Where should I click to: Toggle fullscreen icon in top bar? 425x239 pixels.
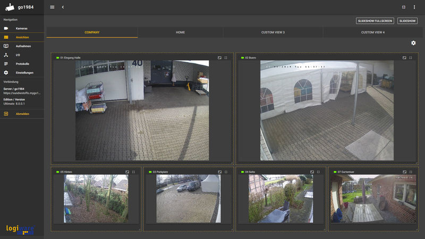[x=404, y=7]
